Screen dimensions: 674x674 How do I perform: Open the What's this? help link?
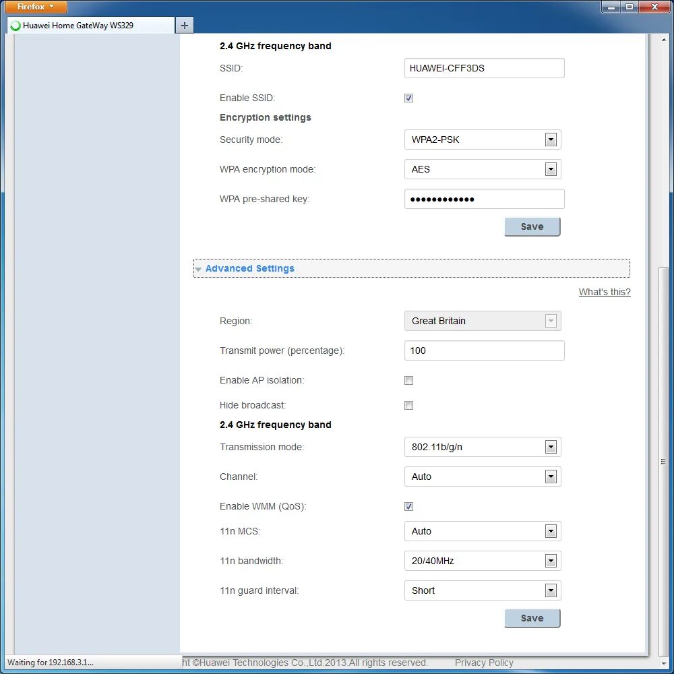click(x=605, y=292)
